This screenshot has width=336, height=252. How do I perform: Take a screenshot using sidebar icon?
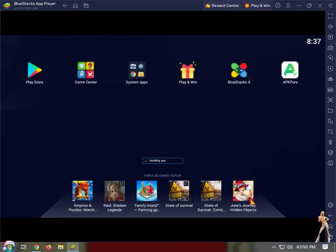(x=330, y=100)
